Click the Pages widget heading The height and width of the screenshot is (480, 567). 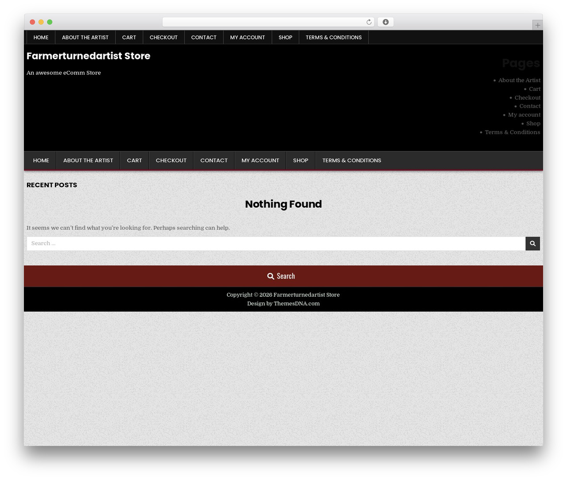tap(521, 63)
